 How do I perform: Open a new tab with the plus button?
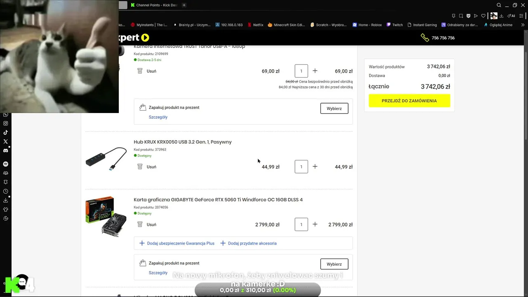pos(184,5)
